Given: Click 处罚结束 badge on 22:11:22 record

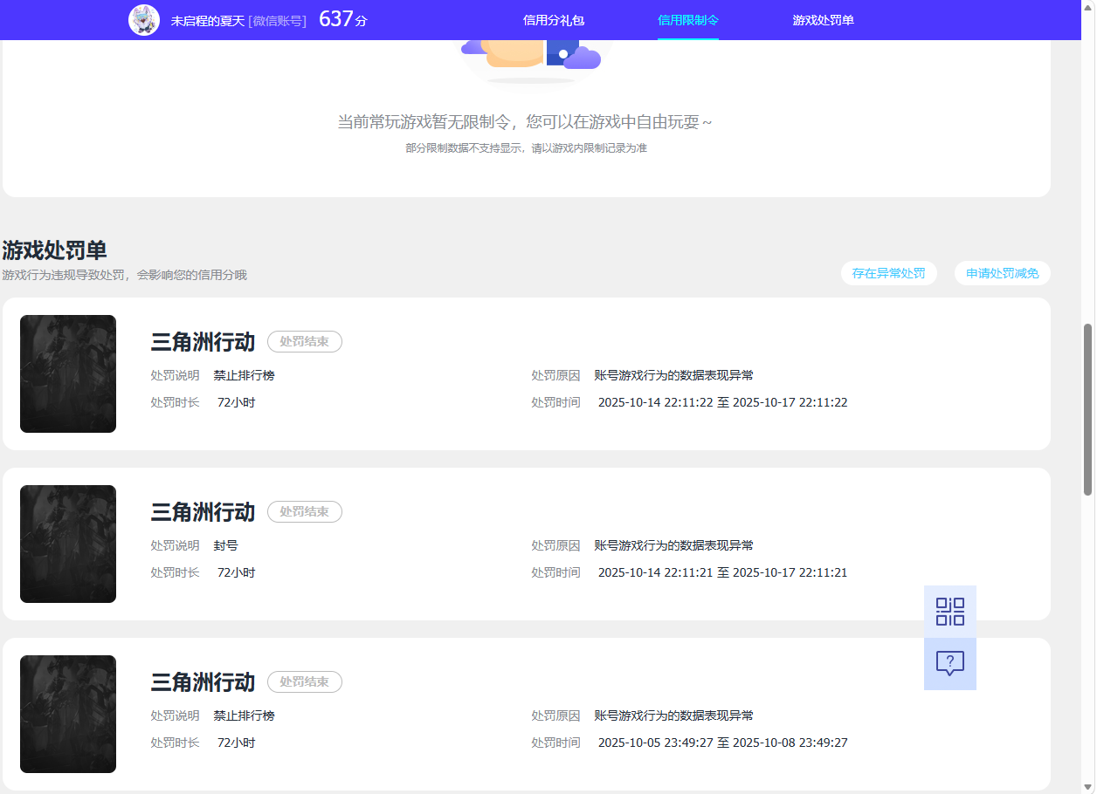Looking at the screenshot, I should [305, 342].
